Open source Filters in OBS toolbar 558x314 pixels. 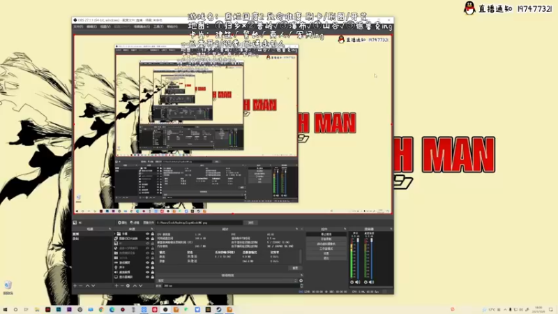point(135,223)
